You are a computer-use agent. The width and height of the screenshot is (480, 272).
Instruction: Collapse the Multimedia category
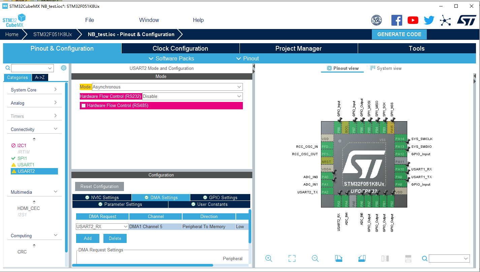(34, 192)
